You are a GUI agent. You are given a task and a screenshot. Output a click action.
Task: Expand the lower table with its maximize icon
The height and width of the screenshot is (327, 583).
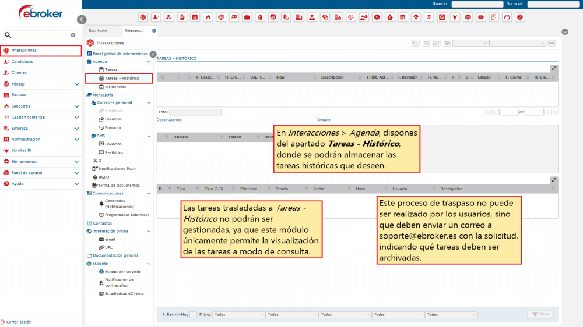coord(554,180)
